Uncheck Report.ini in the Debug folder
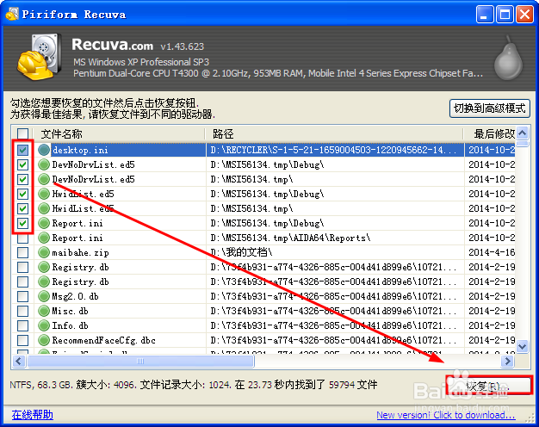The height and width of the screenshot is (427, 539). (22, 223)
